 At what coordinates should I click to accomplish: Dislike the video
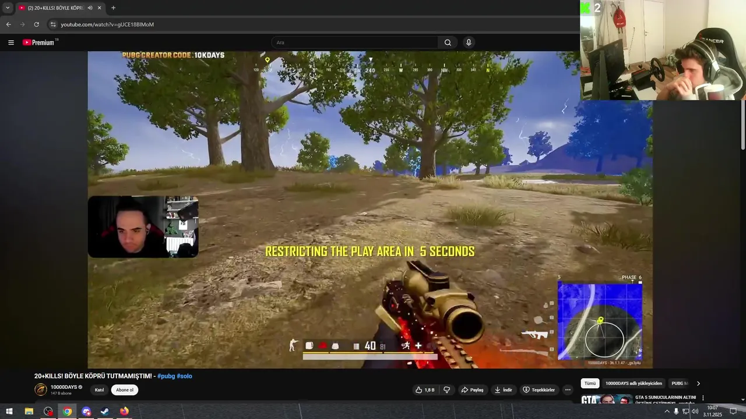point(447,390)
